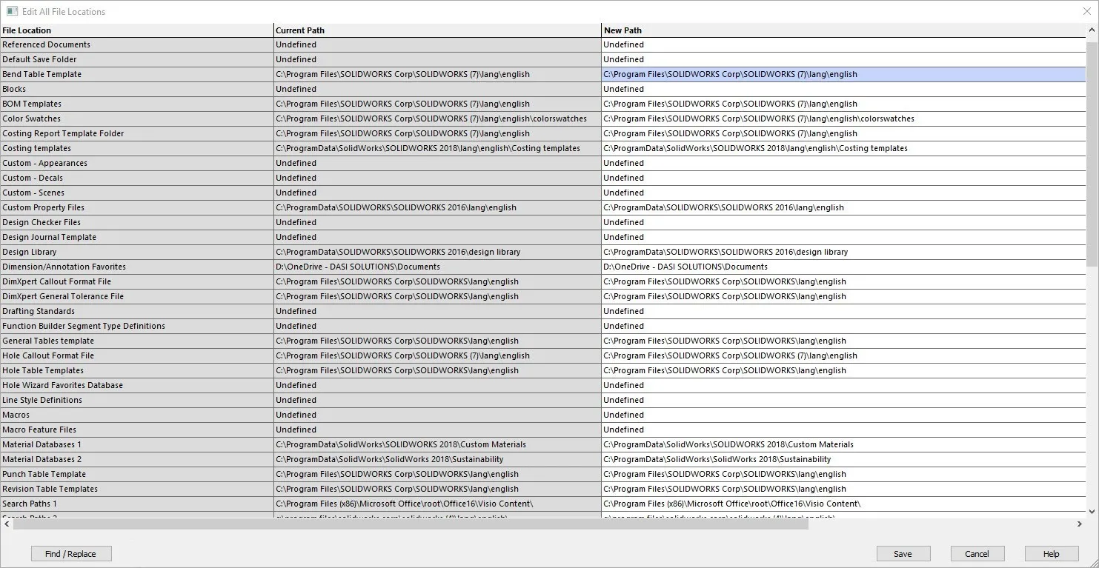Edit New Path for Material Databases 2

pos(843,459)
